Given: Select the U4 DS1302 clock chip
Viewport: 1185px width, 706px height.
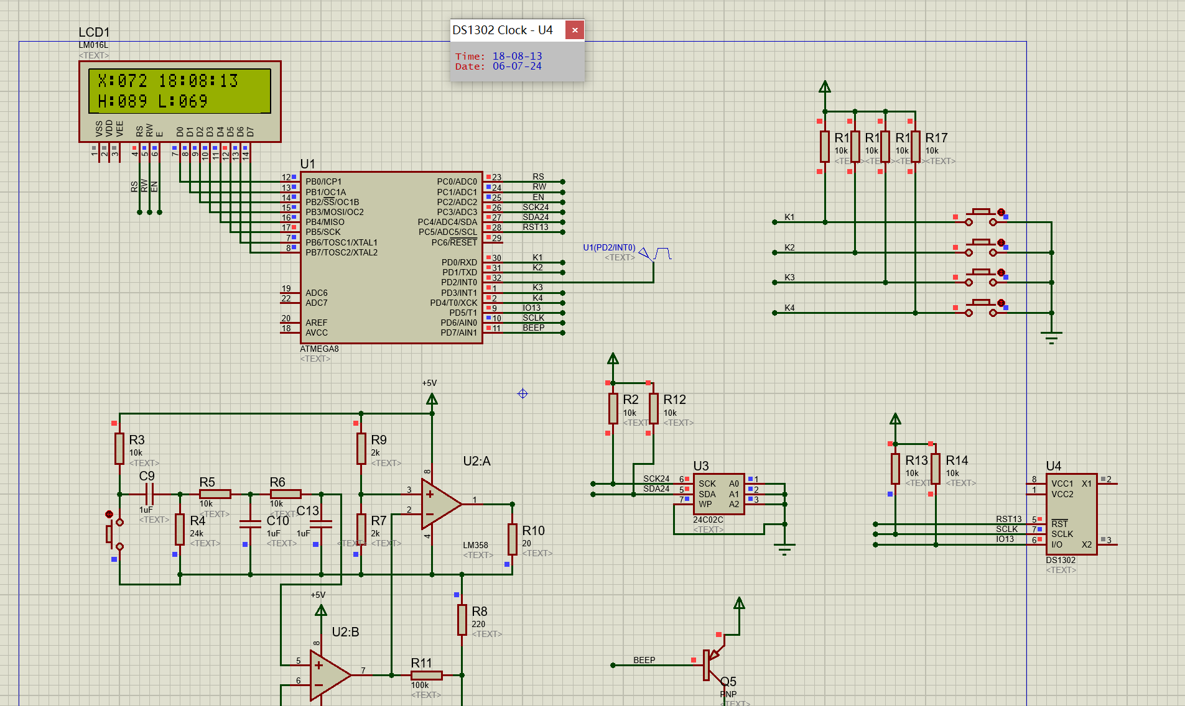Looking at the screenshot, I should (x=1071, y=514).
